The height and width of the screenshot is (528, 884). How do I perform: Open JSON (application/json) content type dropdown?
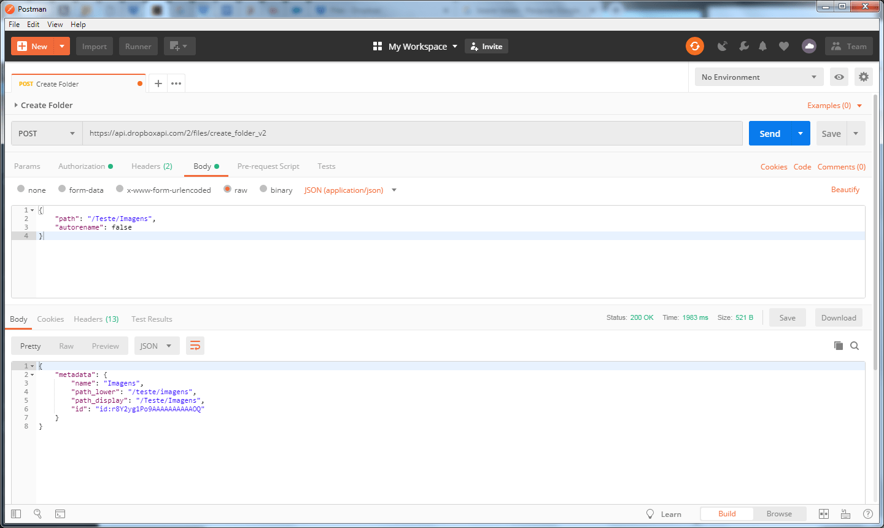coord(351,190)
